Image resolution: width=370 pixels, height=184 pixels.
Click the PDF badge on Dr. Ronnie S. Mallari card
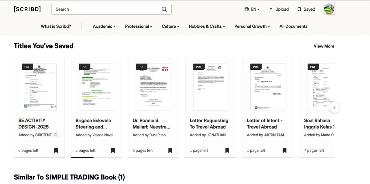141,67
